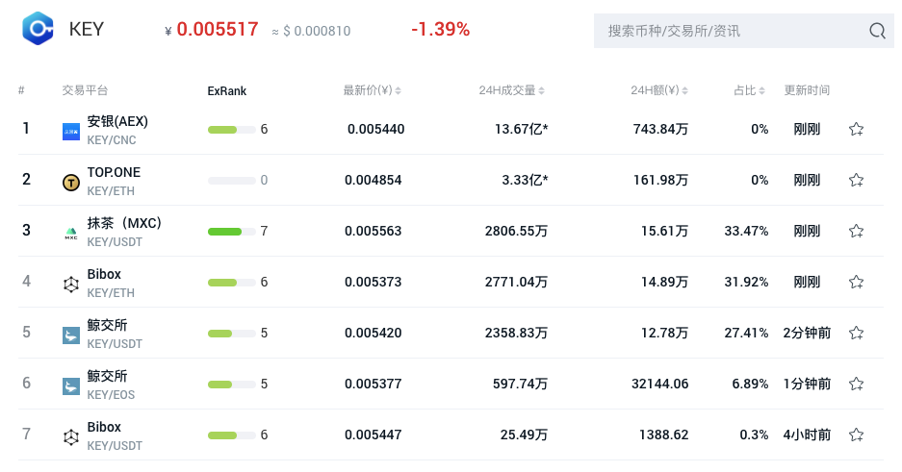902x472 pixels.
Task: Sort by 占比 column
Action: coord(749,90)
